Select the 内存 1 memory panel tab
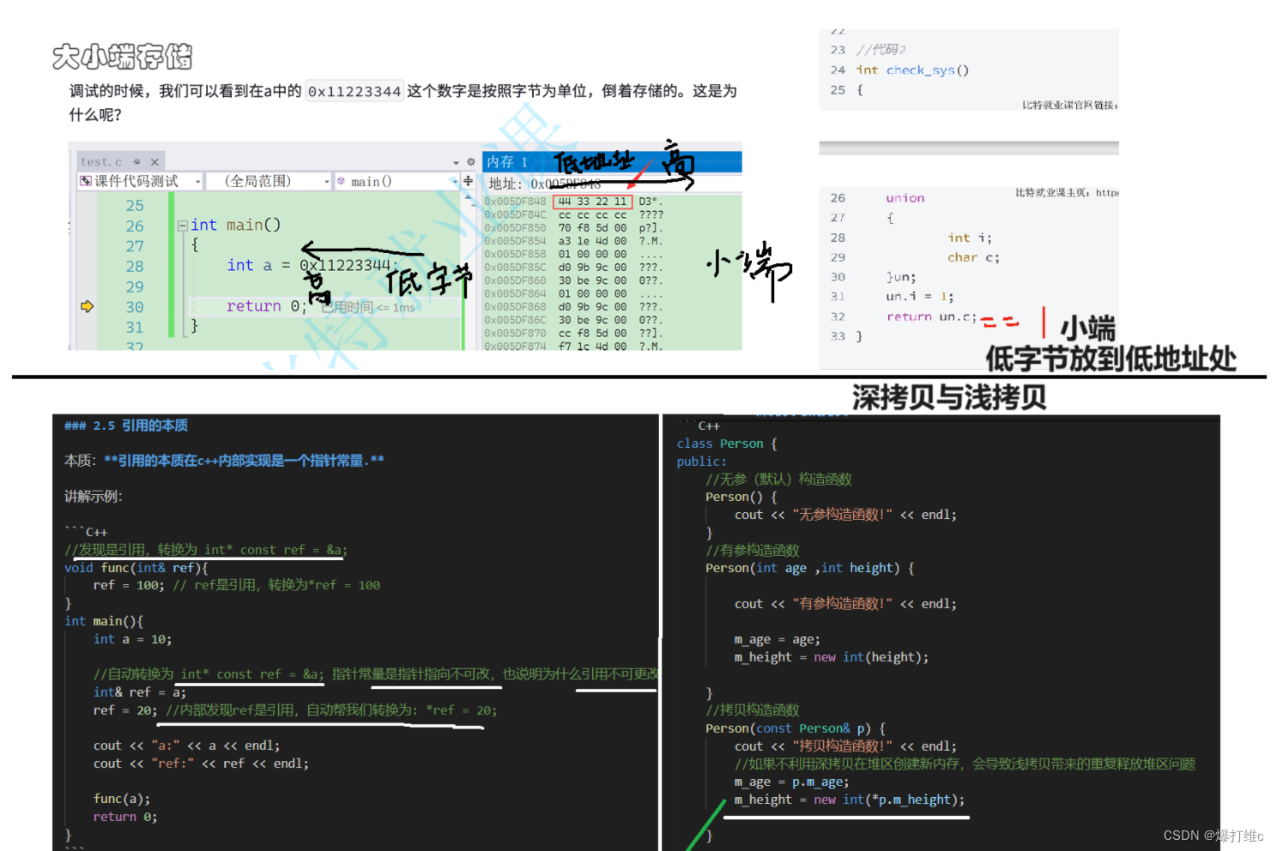The image size is (1277, 851). tap(507, 162)
